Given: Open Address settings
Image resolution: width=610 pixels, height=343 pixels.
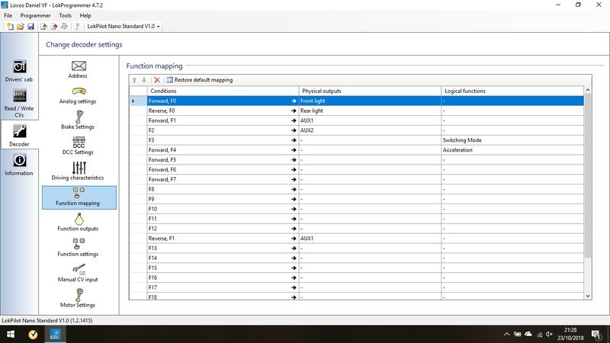Looking at the screenshot, I should (x=79, y=69).
